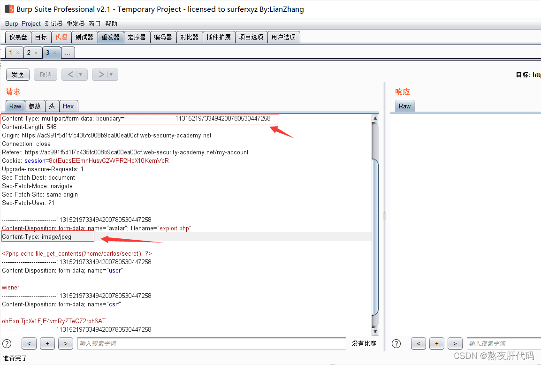The width and height of the screenshot is (541, 365).
Task: Open the 重发器 menu in menu bar
Action: (76, 23)
